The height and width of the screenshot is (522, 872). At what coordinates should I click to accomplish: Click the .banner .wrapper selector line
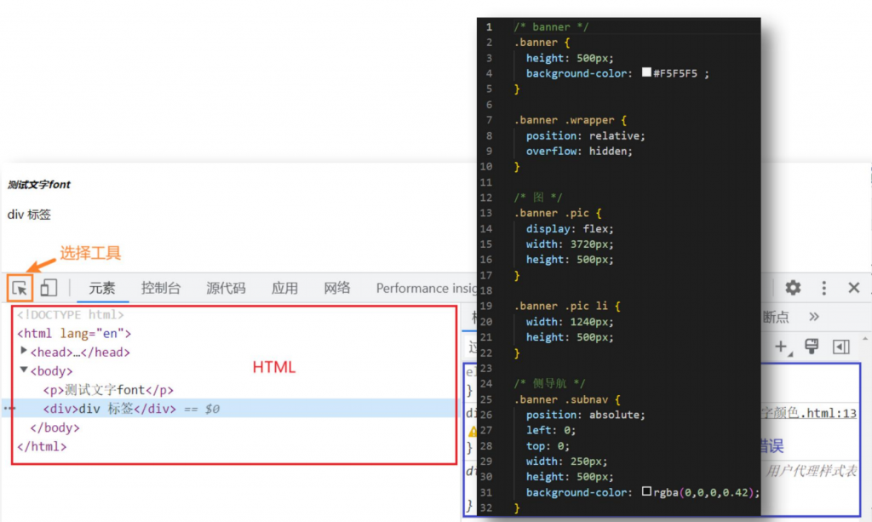tap(571, 120)
